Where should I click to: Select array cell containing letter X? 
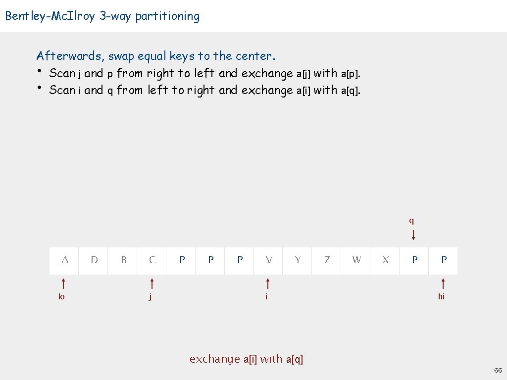click(385, 260)
